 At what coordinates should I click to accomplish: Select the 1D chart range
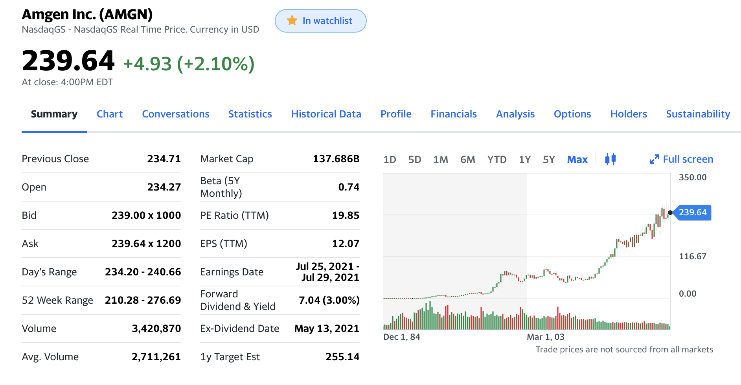point(390,159)
